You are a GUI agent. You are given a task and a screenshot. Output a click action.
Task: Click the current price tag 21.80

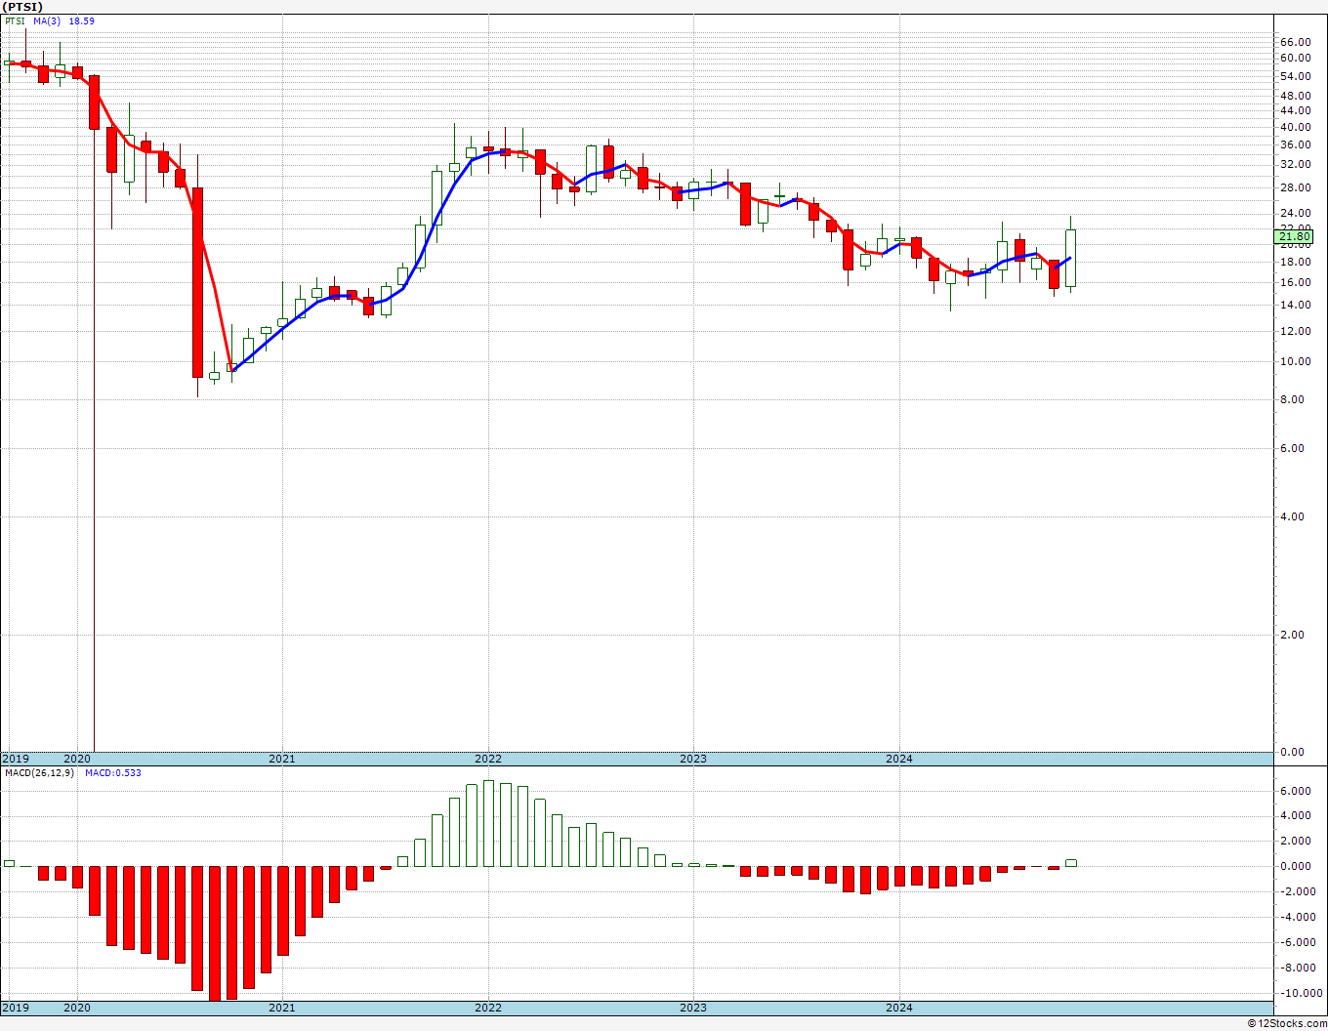(x=1295, y=236)
